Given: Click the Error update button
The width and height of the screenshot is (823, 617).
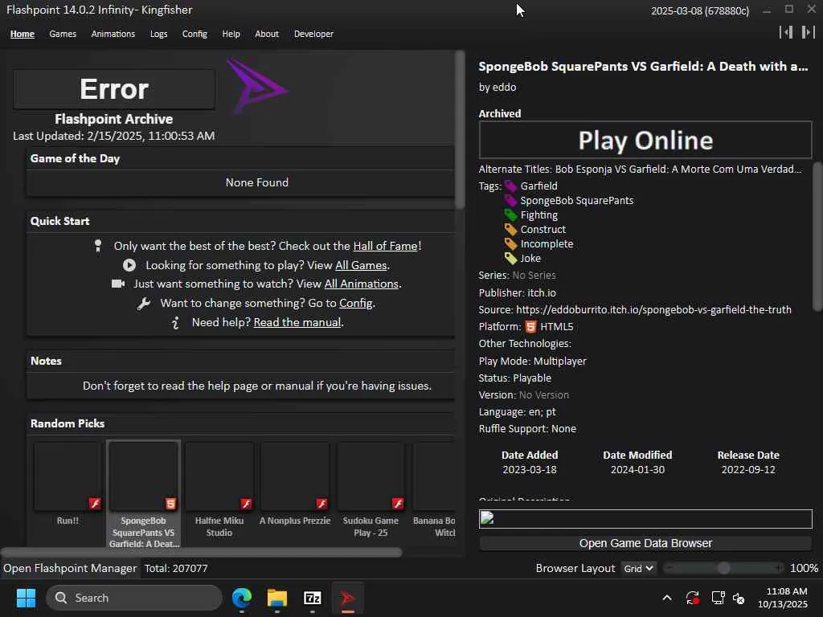Looking at the screenshot, I should 114,88.
